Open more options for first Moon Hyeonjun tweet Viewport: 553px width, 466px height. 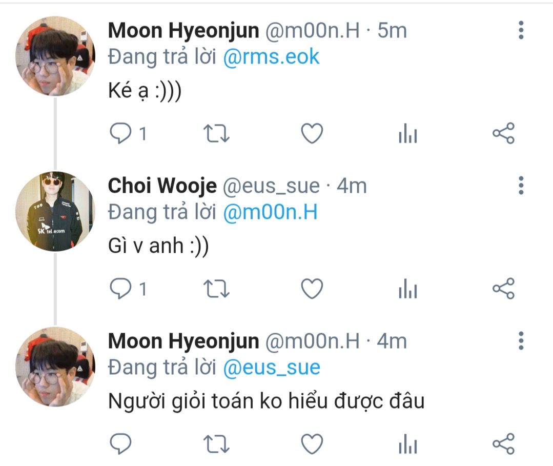coord(521,30)
